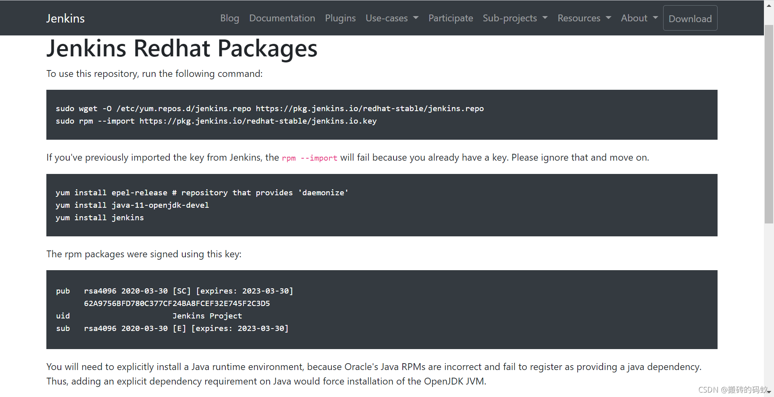Expand the Resources dropdown menu
The height and width of the screenshot is (397, 774).
[x=585, y=18]
